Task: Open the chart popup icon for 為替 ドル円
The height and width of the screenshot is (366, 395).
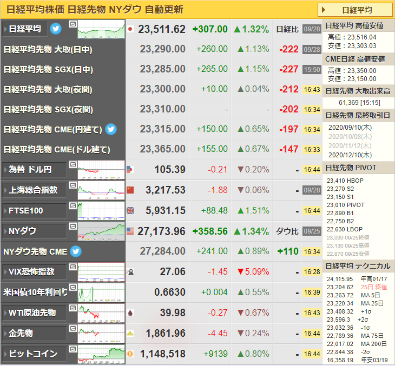Action: click(73, 165)
